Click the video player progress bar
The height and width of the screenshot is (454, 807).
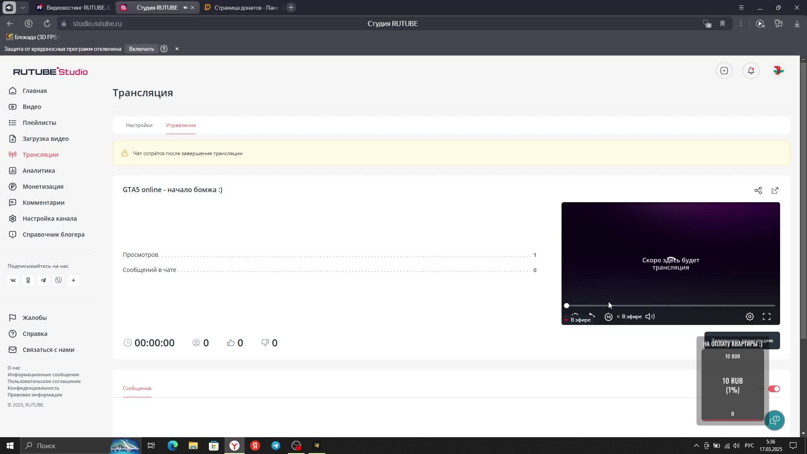[670, 306]
